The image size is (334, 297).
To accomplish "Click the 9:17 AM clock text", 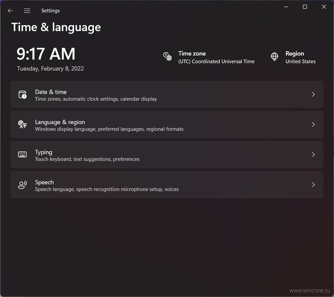I will pos(46,54).
